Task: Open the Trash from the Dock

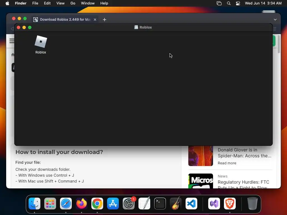Action: (253, 204)
